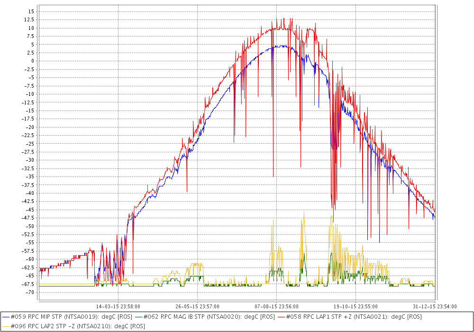This screenshot has width=474, height=332.
Task: Click x-axis label 31-12-15 23:54:00
Action: (435, 306)
